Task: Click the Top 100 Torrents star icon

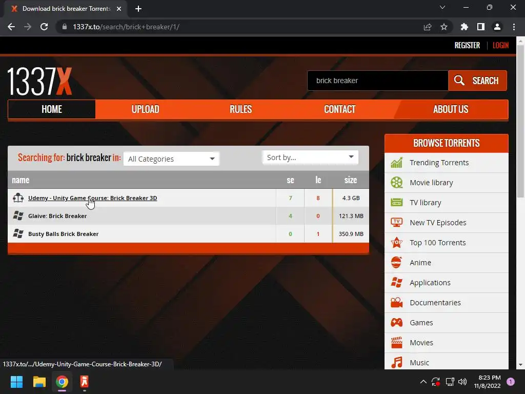Action: coord(396,243)
